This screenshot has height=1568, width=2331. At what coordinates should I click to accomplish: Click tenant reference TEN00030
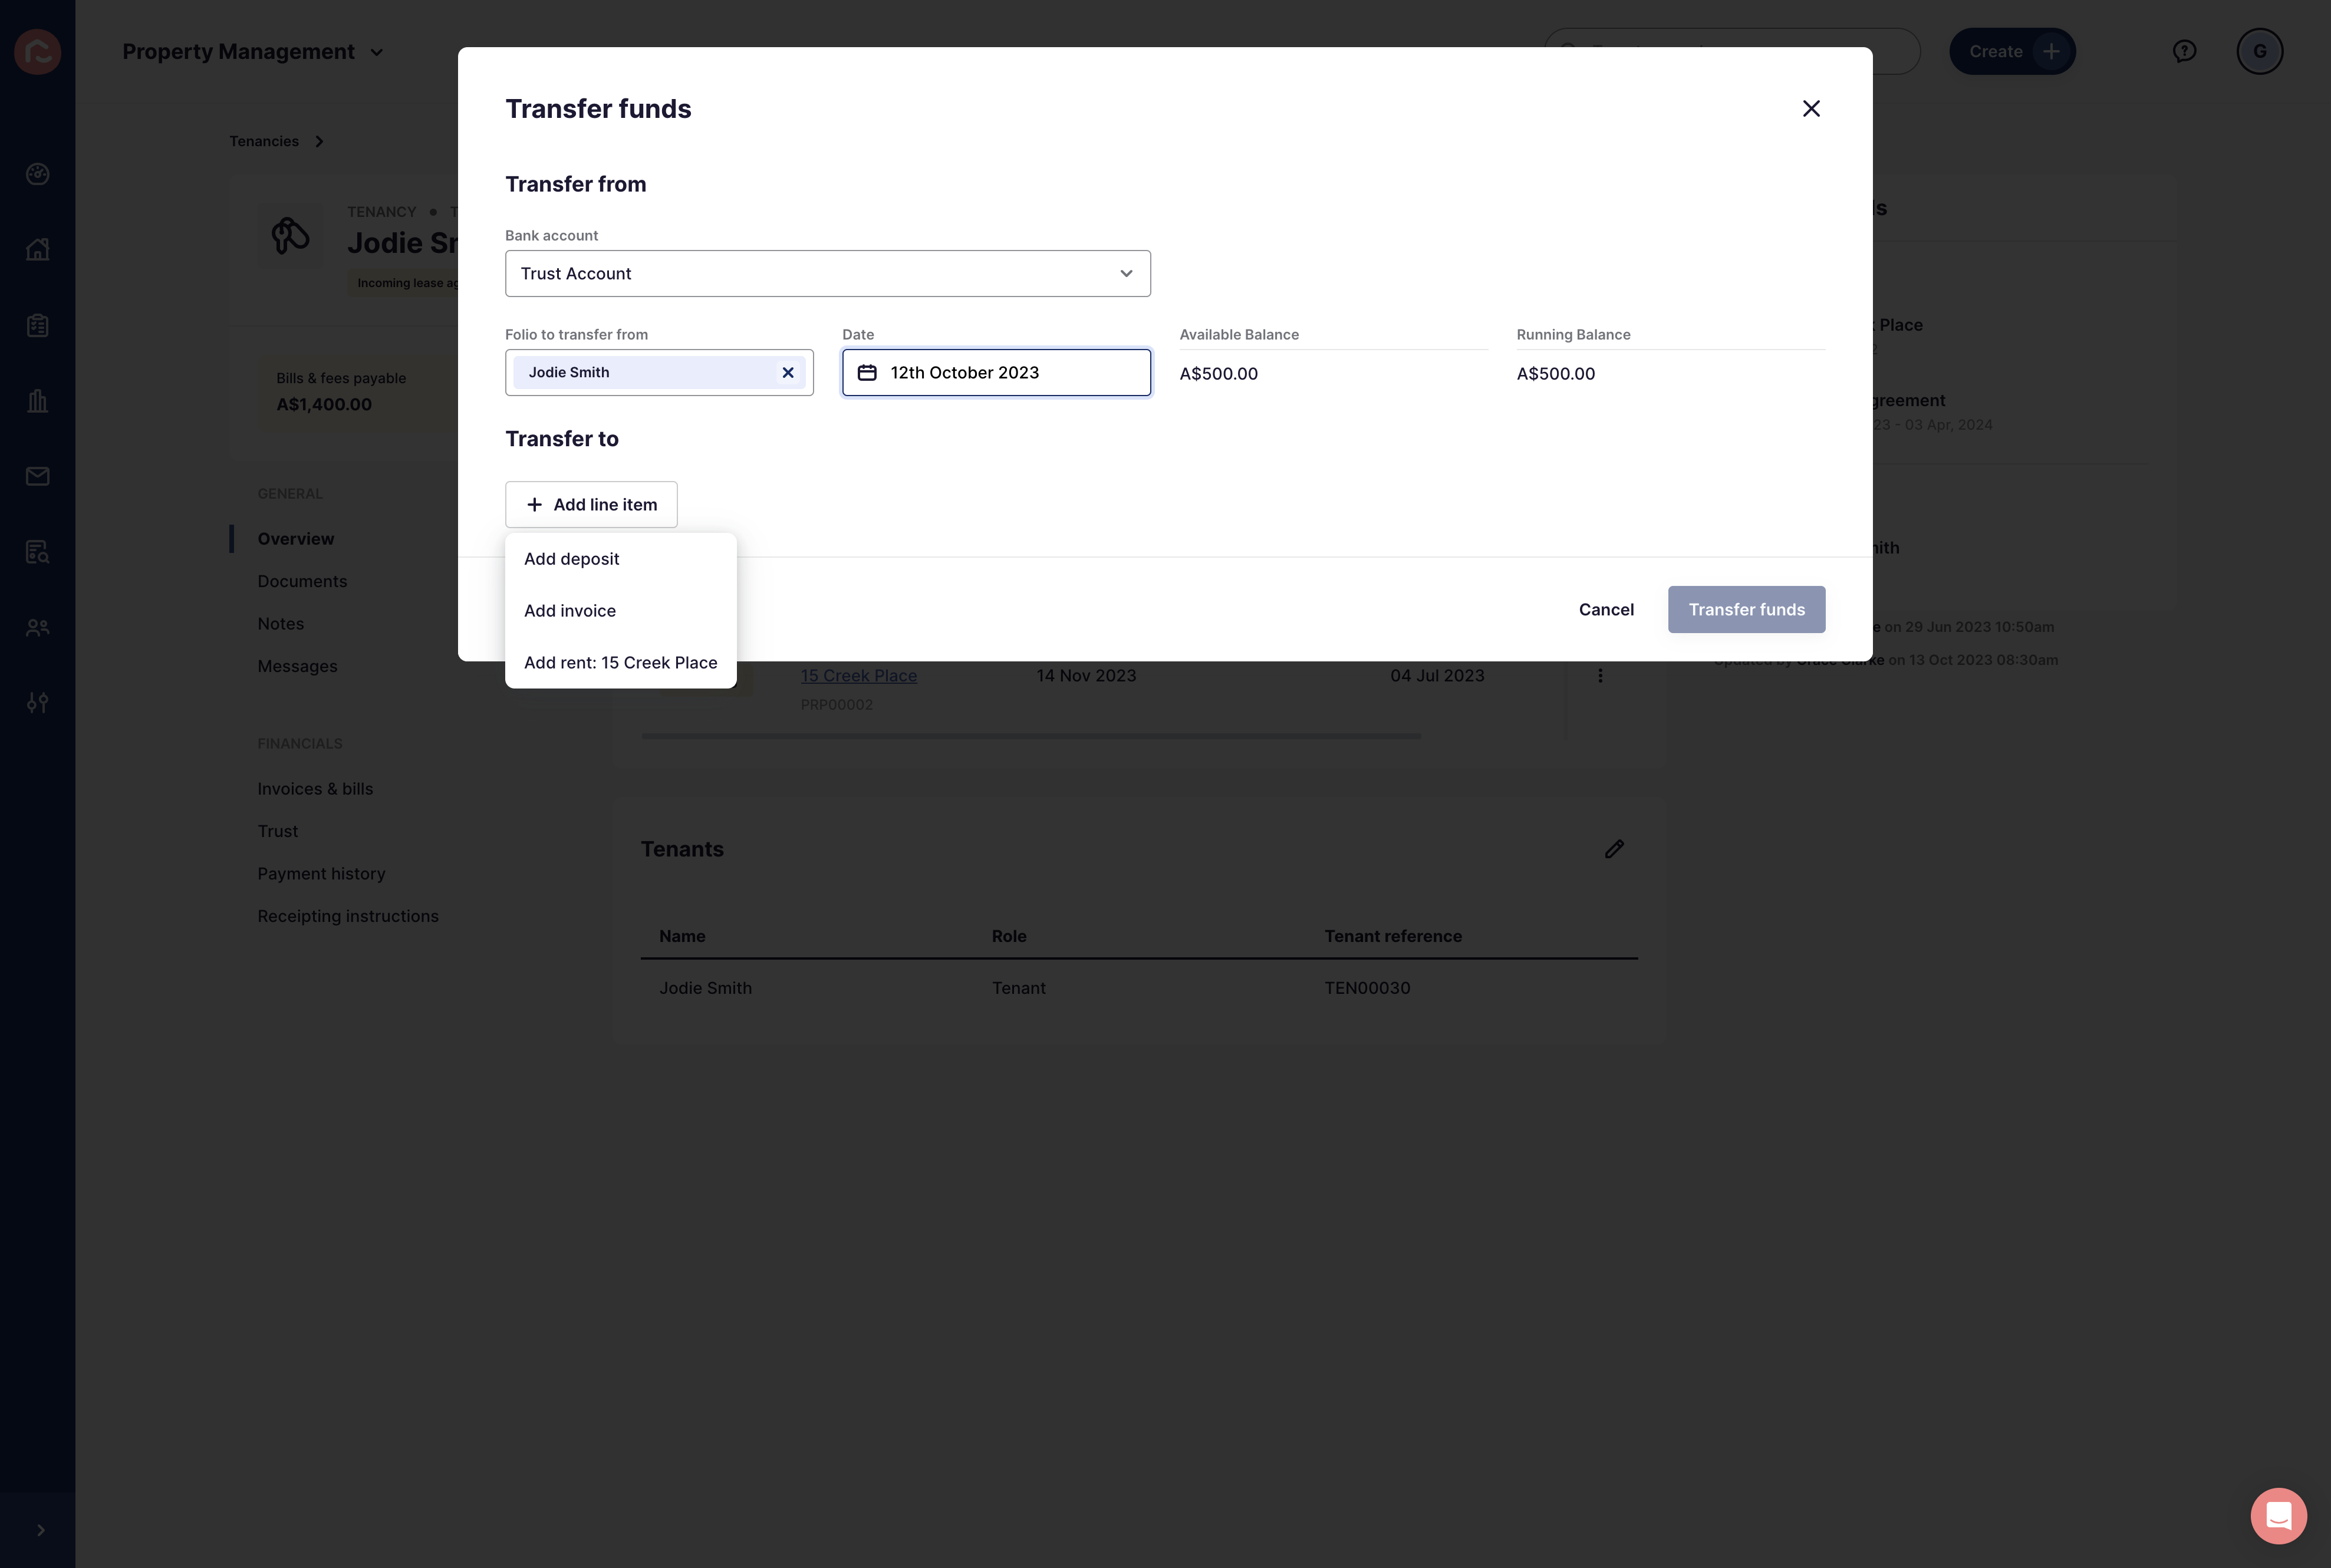1367,988
